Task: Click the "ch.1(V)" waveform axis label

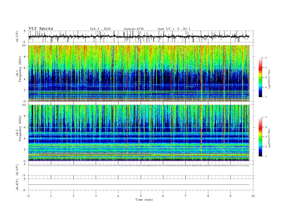Action: (x=17, y=36)
